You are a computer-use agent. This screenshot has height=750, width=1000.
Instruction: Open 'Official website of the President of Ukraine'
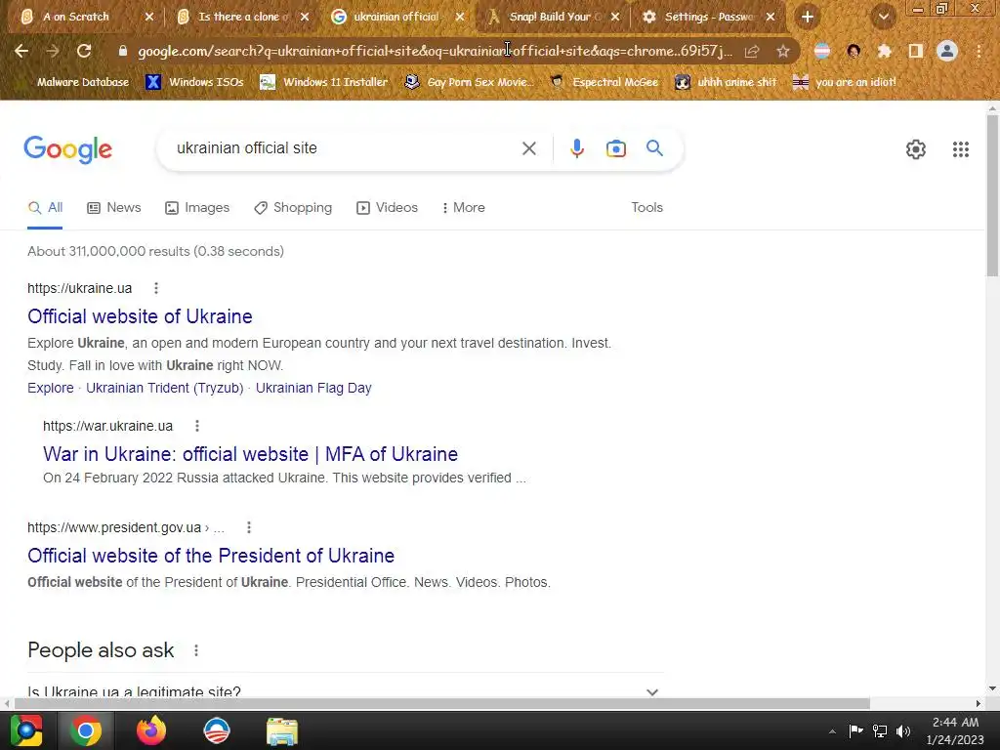pyautogui.click(x=211, y=556)
